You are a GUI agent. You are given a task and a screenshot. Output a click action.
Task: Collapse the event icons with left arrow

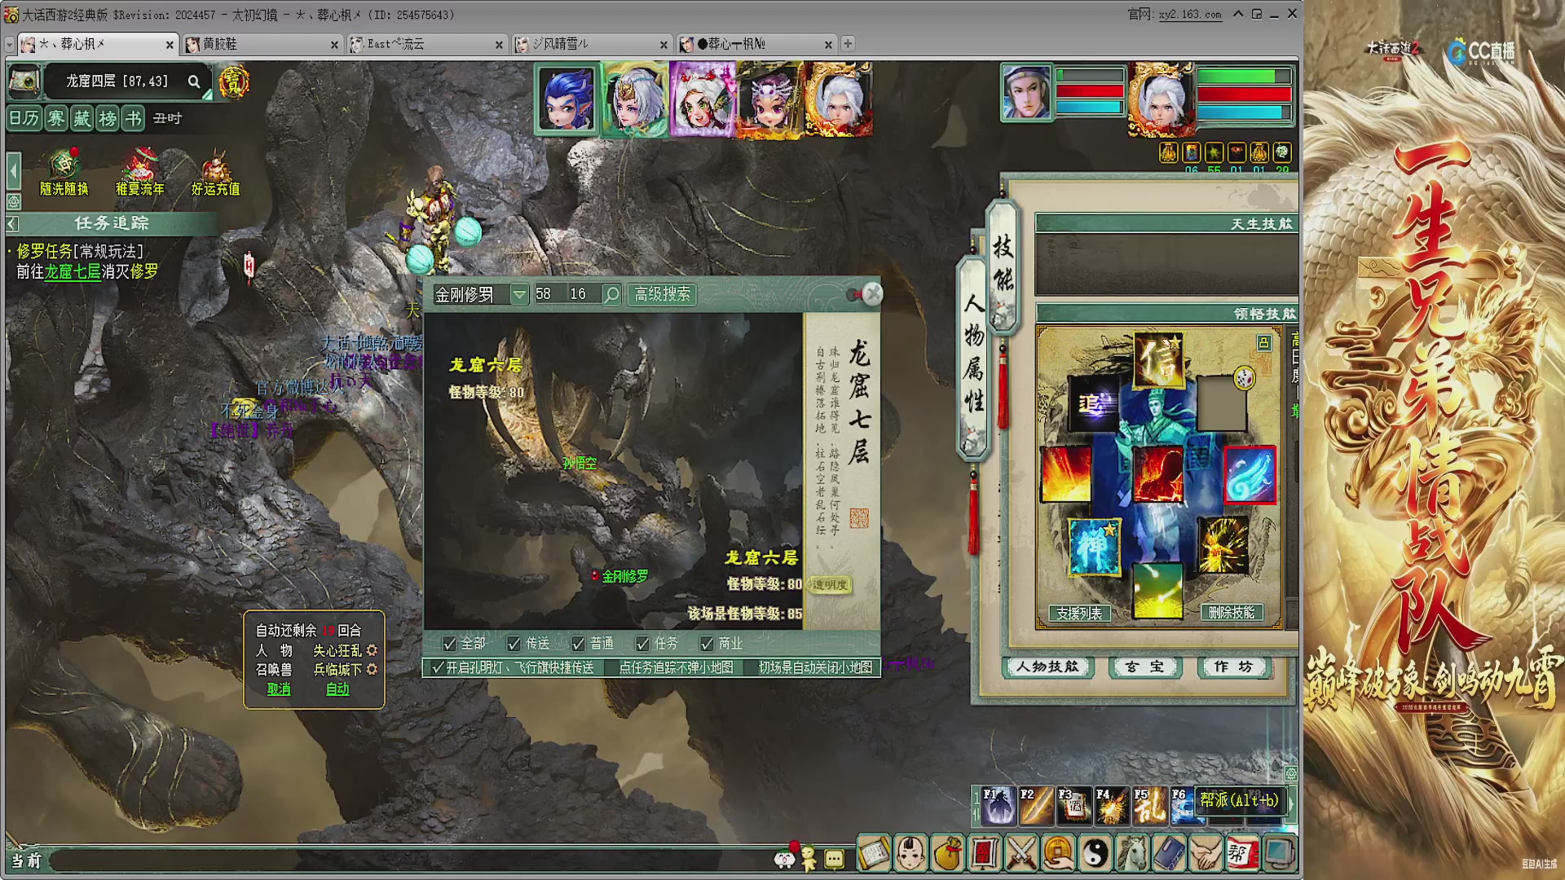coord(13,171)
